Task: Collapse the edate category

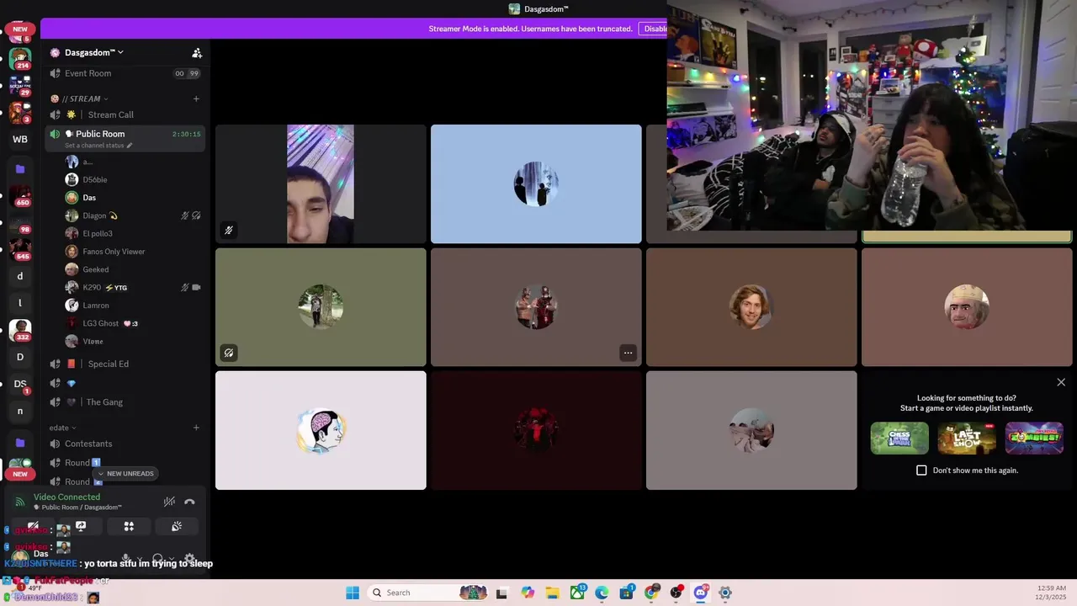Action: (x=62, y=428)
